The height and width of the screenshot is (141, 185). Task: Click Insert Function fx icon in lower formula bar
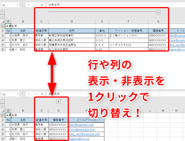[42, 94]
